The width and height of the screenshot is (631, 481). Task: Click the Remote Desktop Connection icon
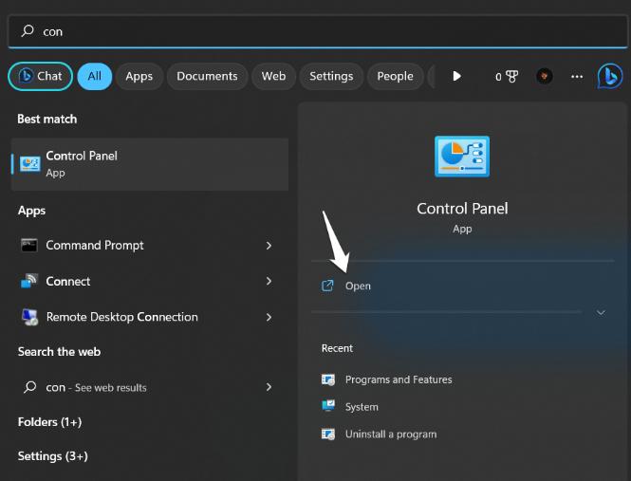pos(29,317)
